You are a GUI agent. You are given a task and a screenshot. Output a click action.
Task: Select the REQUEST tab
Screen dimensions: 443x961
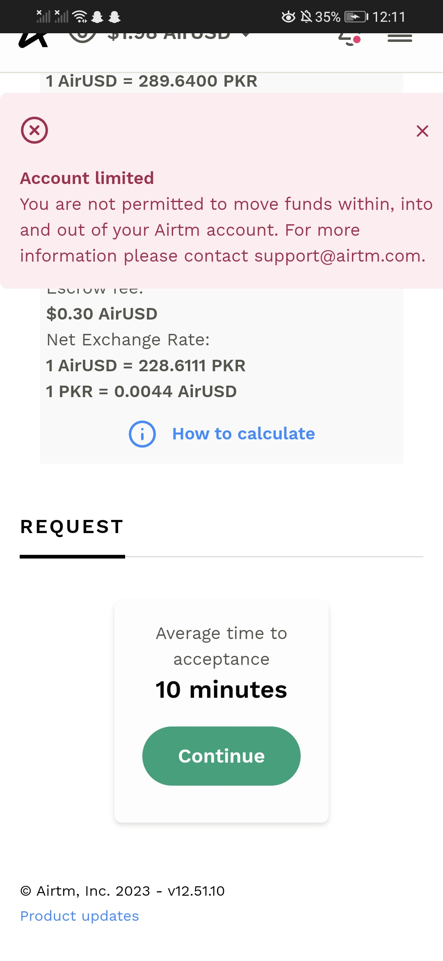coord(72,527)
